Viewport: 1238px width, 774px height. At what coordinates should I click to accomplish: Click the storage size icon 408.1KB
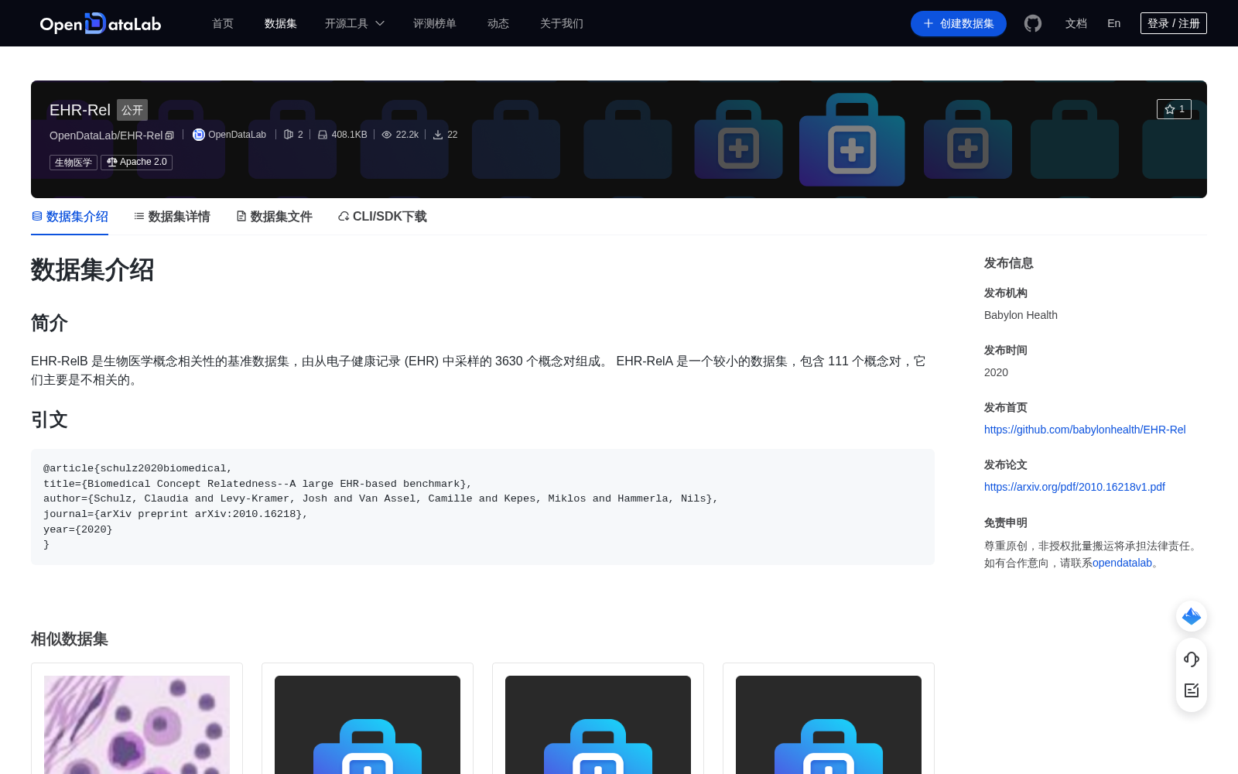tap(323, 135)
